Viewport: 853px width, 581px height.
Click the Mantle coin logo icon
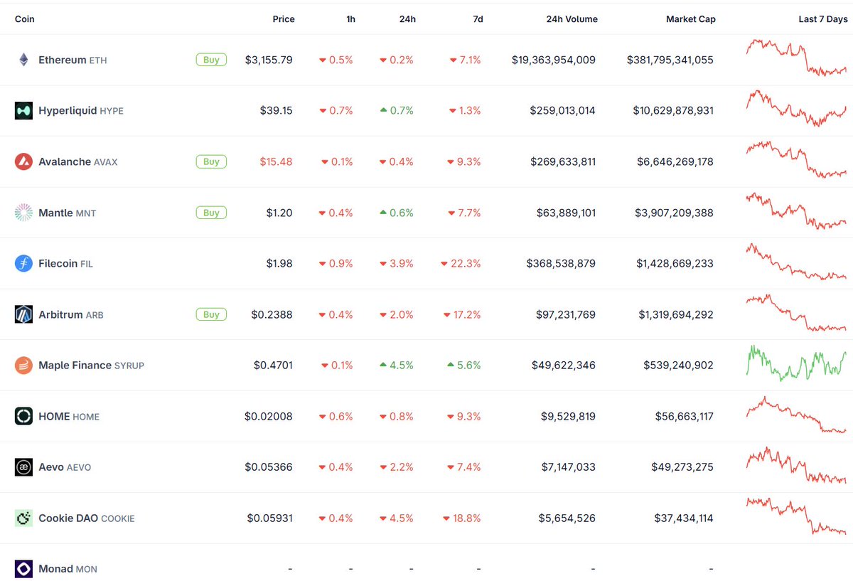[x=23, y=213]
